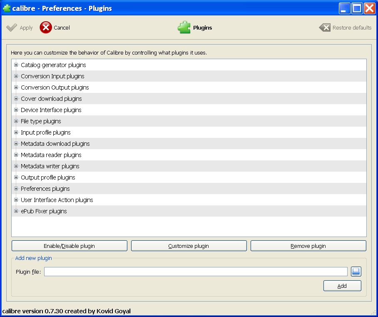Select Device Interface plugins row text
The width and height of the screenshot is (378, 317).
pos(51,110)
